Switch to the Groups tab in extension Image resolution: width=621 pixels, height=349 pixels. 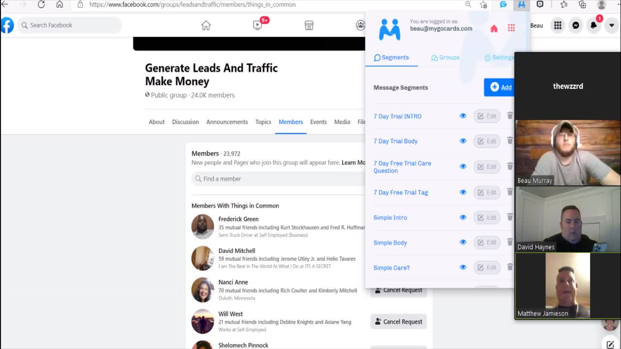point(445,57)
